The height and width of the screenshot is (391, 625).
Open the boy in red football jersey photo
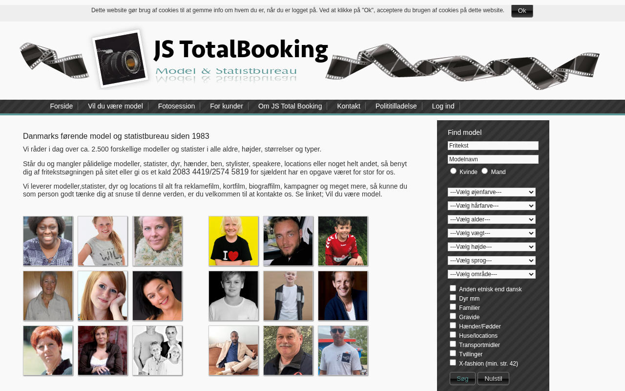(343, 241)
